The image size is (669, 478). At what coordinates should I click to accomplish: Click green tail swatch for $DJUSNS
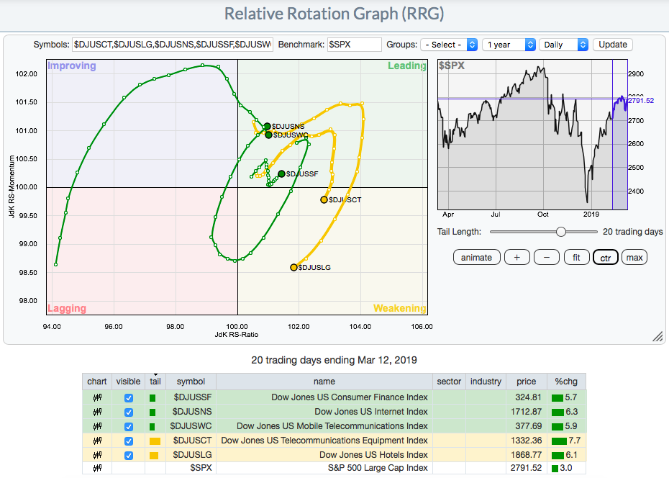pyautogui.click(x=153, y=412)
